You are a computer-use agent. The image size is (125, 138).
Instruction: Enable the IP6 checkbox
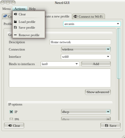pos(11,119)
